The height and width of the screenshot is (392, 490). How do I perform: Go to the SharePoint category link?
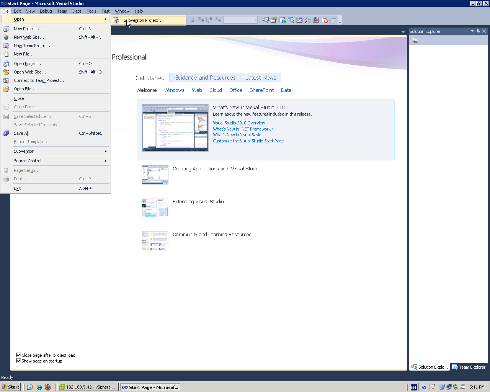[x=261, y=90]
